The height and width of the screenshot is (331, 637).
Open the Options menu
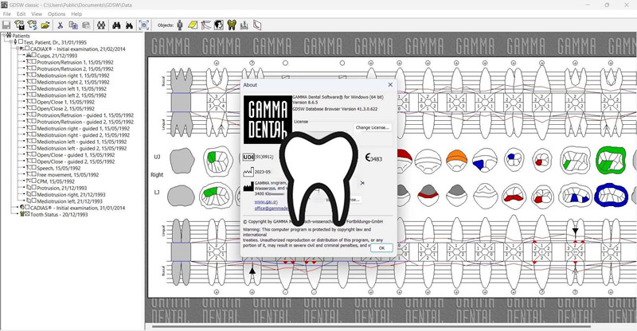tap(57, 14)
